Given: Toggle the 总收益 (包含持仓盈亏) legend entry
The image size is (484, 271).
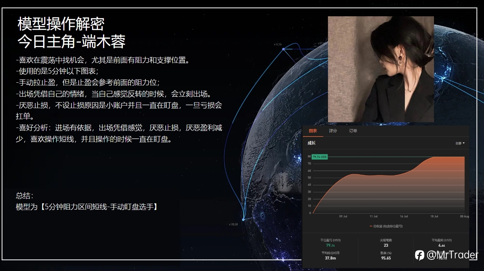Looking at the screenshot, I should (x=386, y=226).
